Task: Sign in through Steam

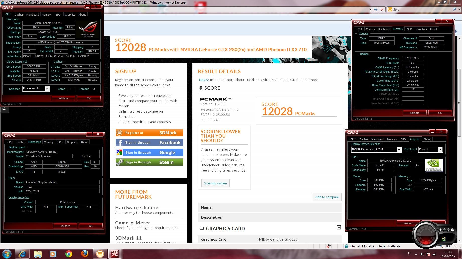Action: pyautogui.click(x=149, y=162)
